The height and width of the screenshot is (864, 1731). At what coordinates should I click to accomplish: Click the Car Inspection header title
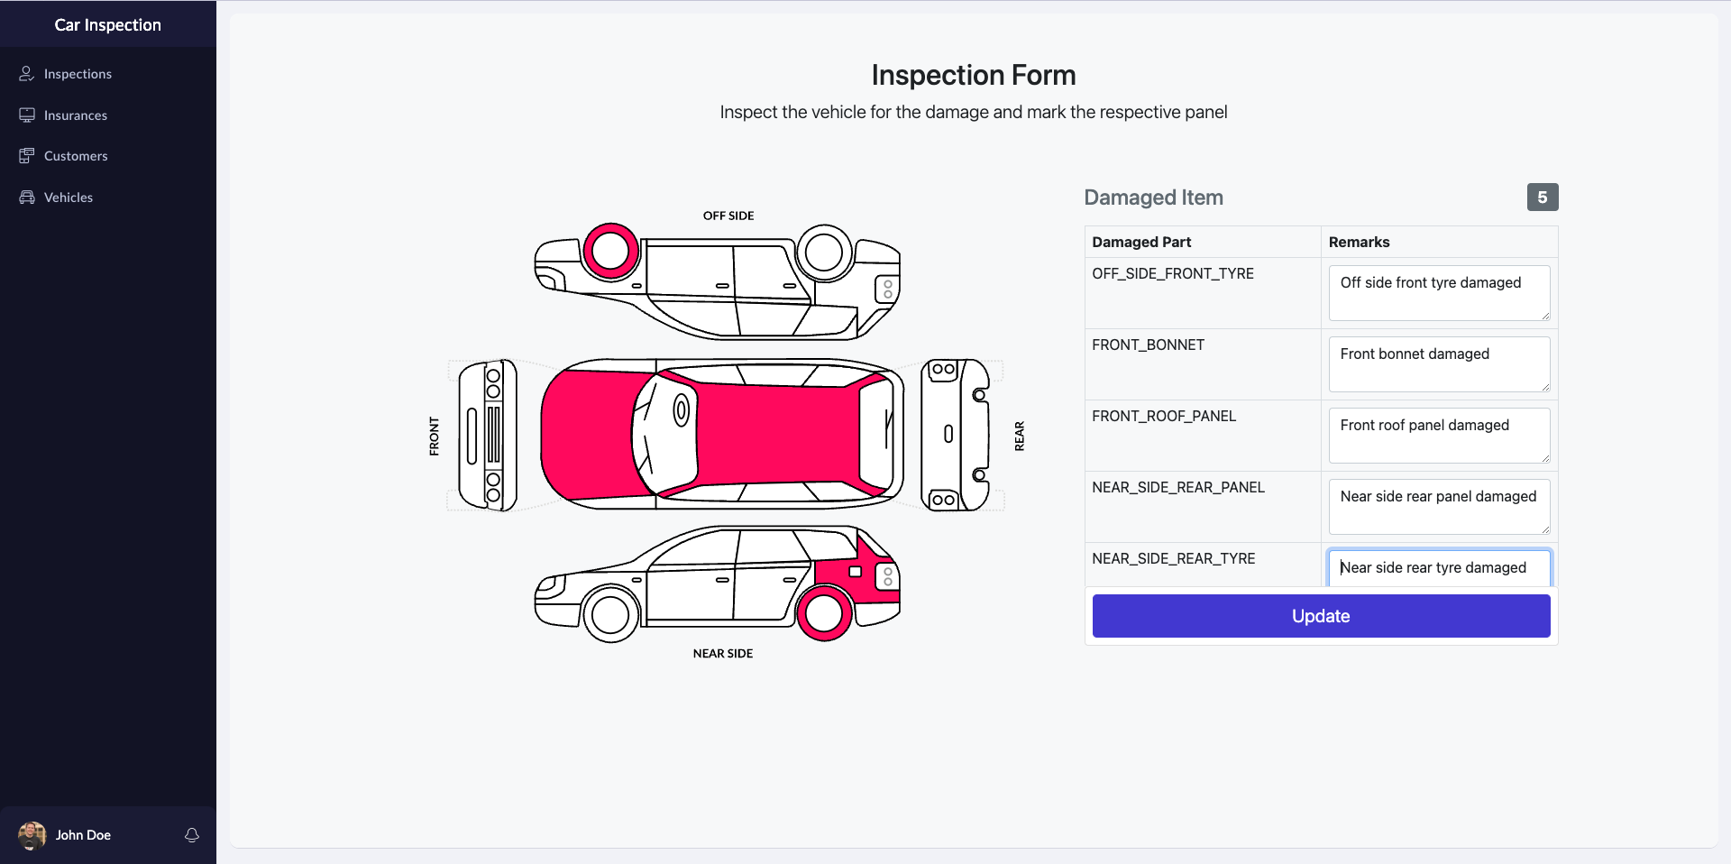tap(108, 25)
